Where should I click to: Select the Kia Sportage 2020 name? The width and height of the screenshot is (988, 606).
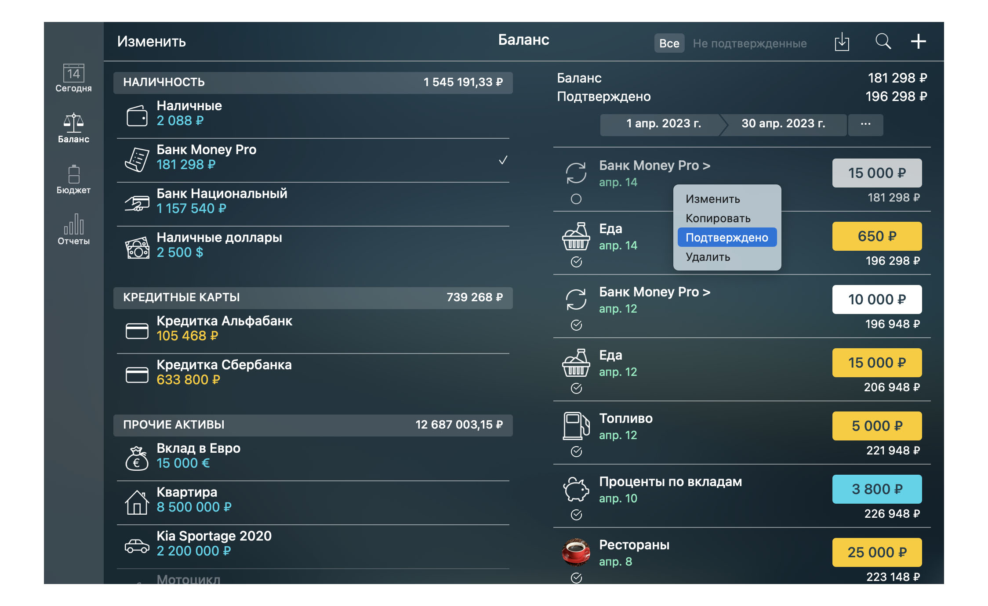click(214, 536)
